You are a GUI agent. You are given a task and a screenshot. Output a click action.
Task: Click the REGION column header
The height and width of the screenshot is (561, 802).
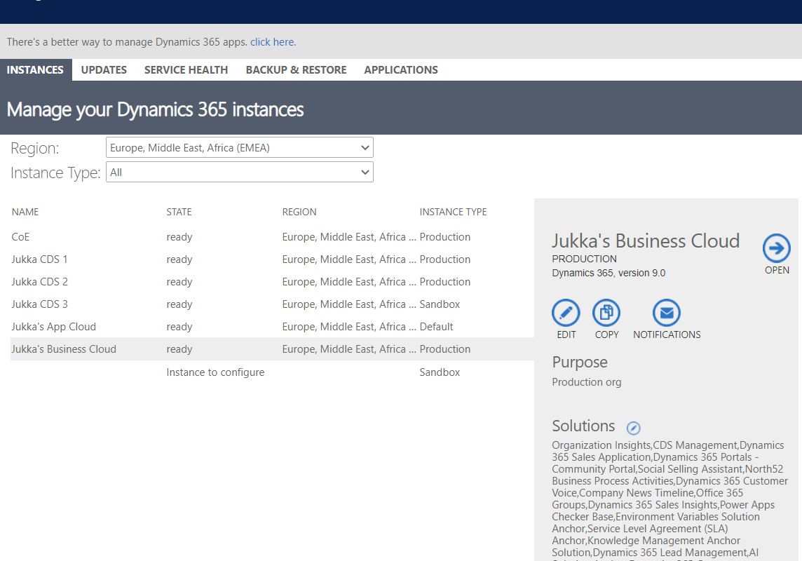tap(299, 212)
